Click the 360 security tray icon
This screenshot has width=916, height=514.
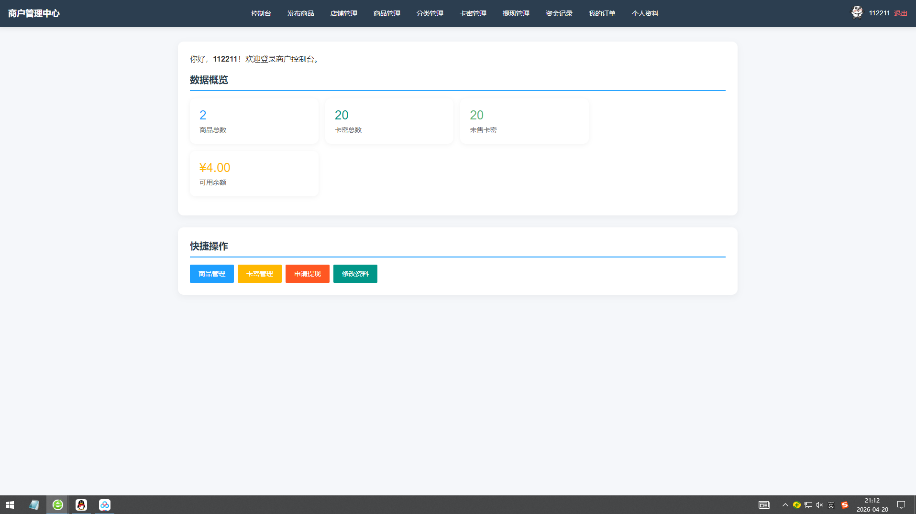pos(797,505)
